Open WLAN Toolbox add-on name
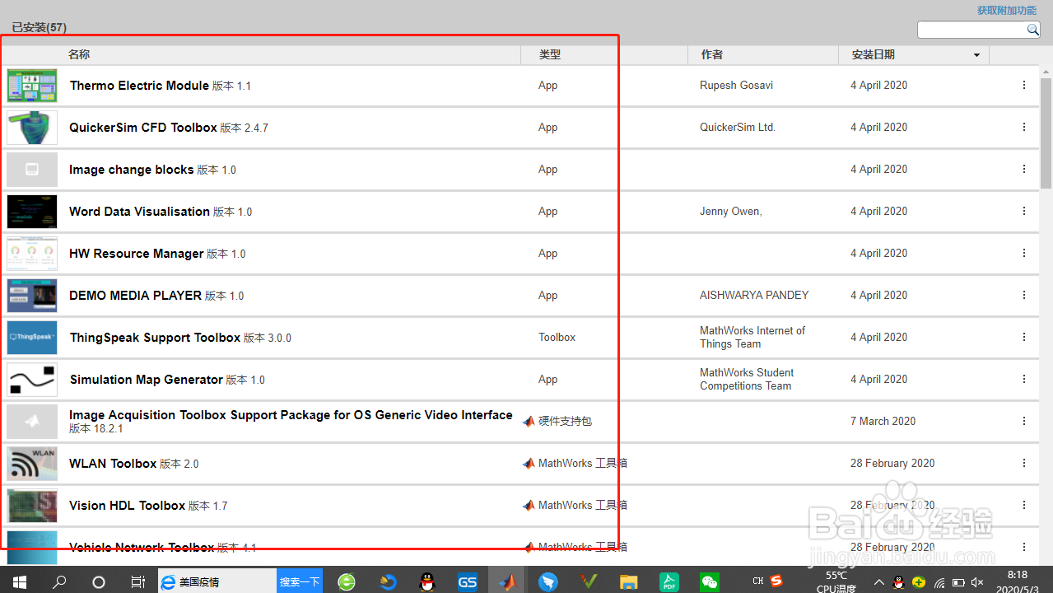Viewport: 1053px width, 593px height. 113,464
